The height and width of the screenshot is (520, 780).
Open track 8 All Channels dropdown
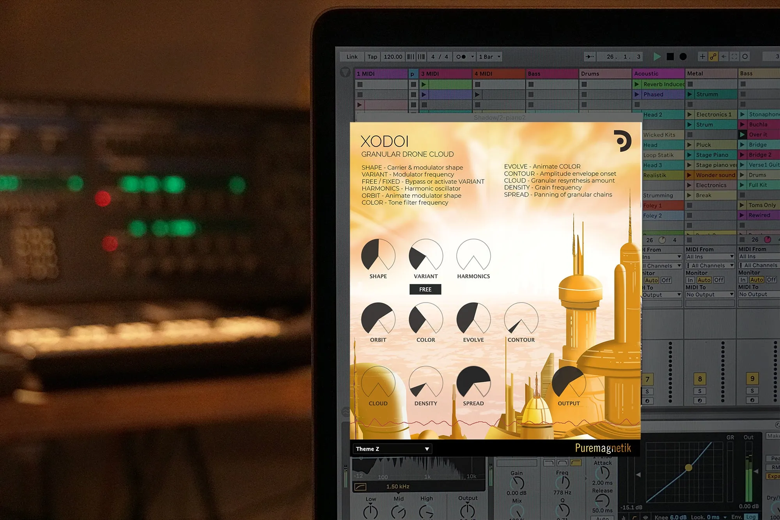710,266
